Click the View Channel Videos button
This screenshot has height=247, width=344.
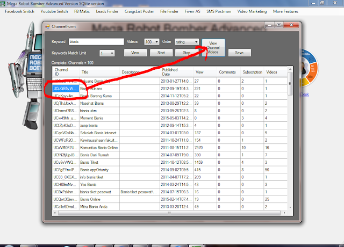pyautogui.click(x=213, y=48)
